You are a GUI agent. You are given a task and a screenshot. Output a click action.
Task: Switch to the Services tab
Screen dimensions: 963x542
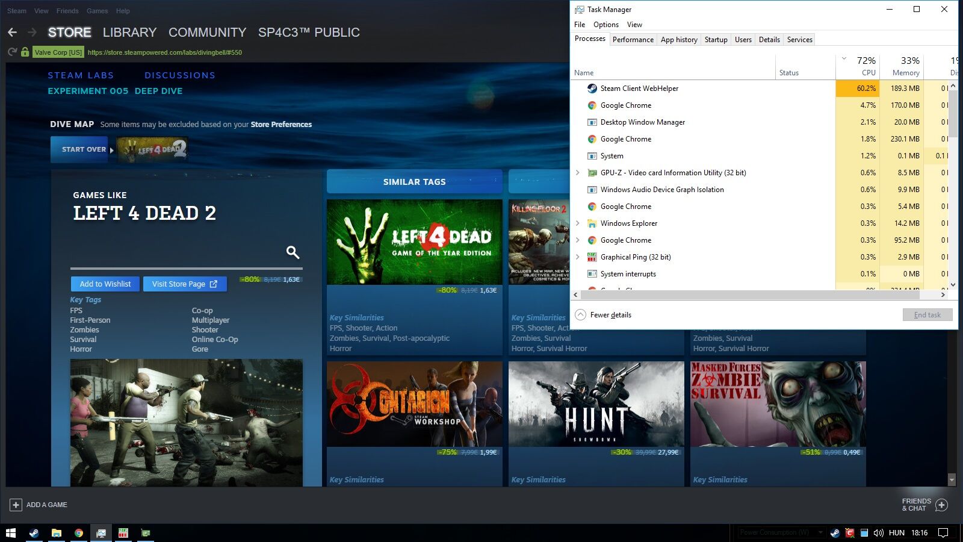[x=800, y=40]
